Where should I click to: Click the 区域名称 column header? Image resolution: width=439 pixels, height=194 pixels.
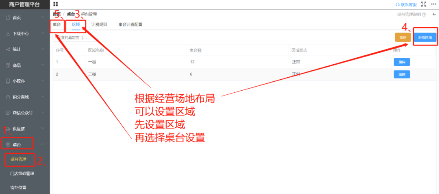point(96,50)
